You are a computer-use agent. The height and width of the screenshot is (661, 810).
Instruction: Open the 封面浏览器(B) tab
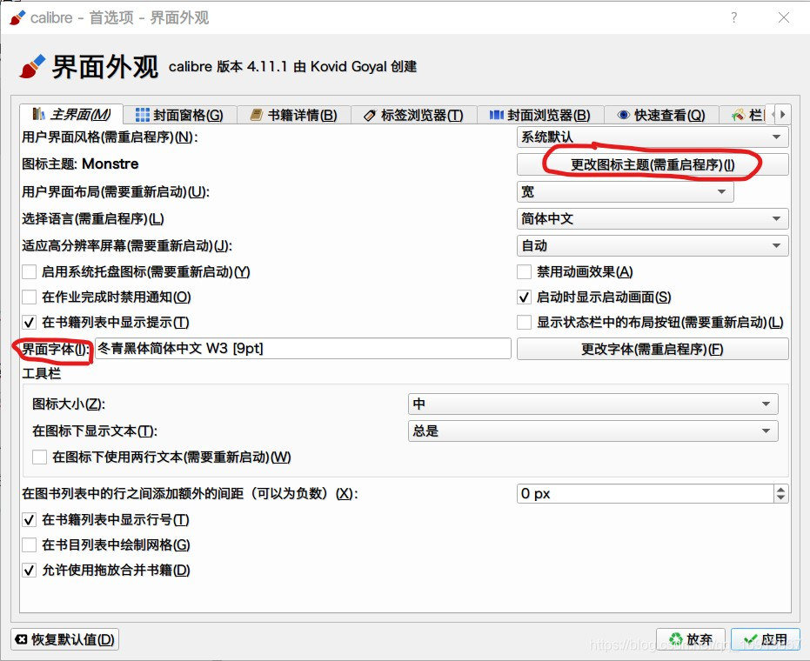click(539, 115)
